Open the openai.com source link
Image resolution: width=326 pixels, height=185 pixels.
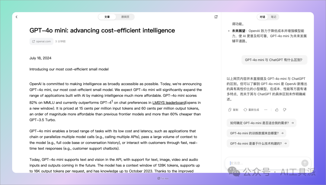tap(41, 41)
